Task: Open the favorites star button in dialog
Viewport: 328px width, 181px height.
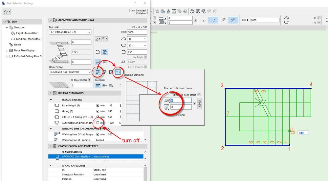Action: point(7,12)
